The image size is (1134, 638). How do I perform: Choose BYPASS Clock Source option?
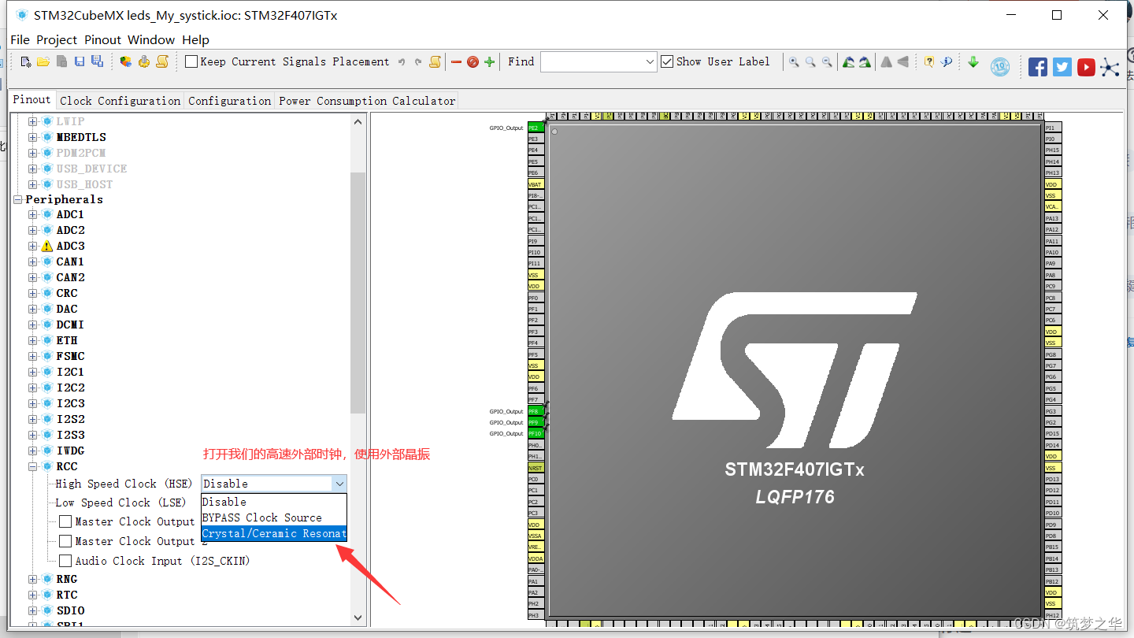(274, 517)
